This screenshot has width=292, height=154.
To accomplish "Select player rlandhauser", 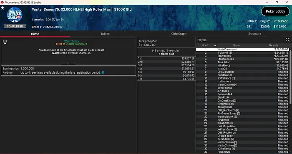I will [x=242, y=75].
